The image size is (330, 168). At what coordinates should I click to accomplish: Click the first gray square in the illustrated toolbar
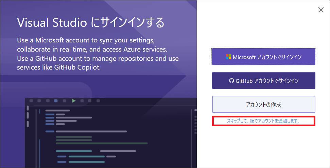31,101
